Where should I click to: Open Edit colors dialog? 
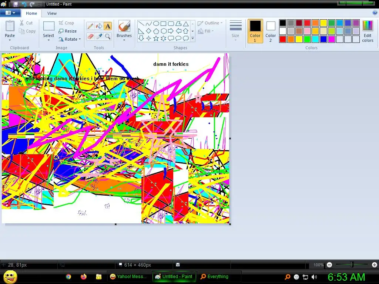(x=368, y=31)
